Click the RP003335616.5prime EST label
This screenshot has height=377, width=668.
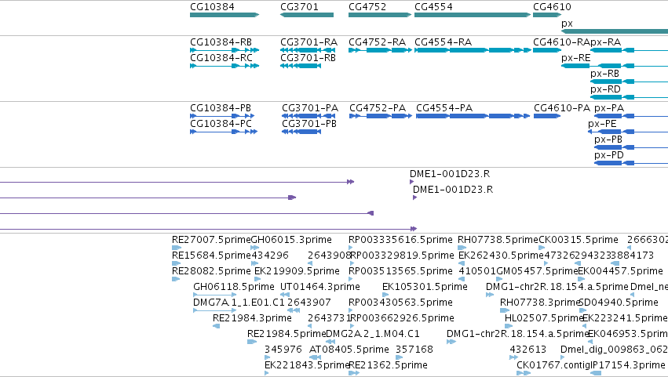(x=400, y=240)
